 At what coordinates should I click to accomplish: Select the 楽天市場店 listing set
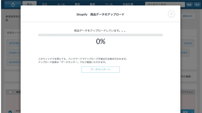(14, 43)
